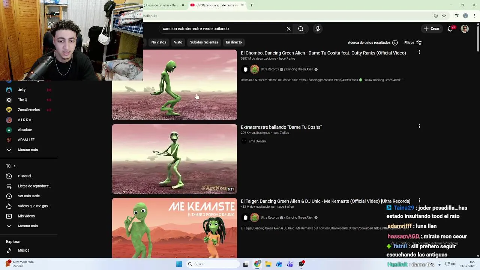Viewport: 480px width, 270px height.
Task: Close the cancion extraterrestre browser tab
Action: [x=242, y=5]
